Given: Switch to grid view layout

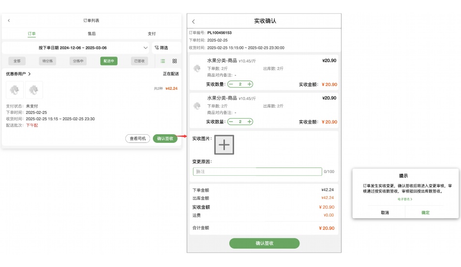Looking at the screenshot, I should [175, 61].
